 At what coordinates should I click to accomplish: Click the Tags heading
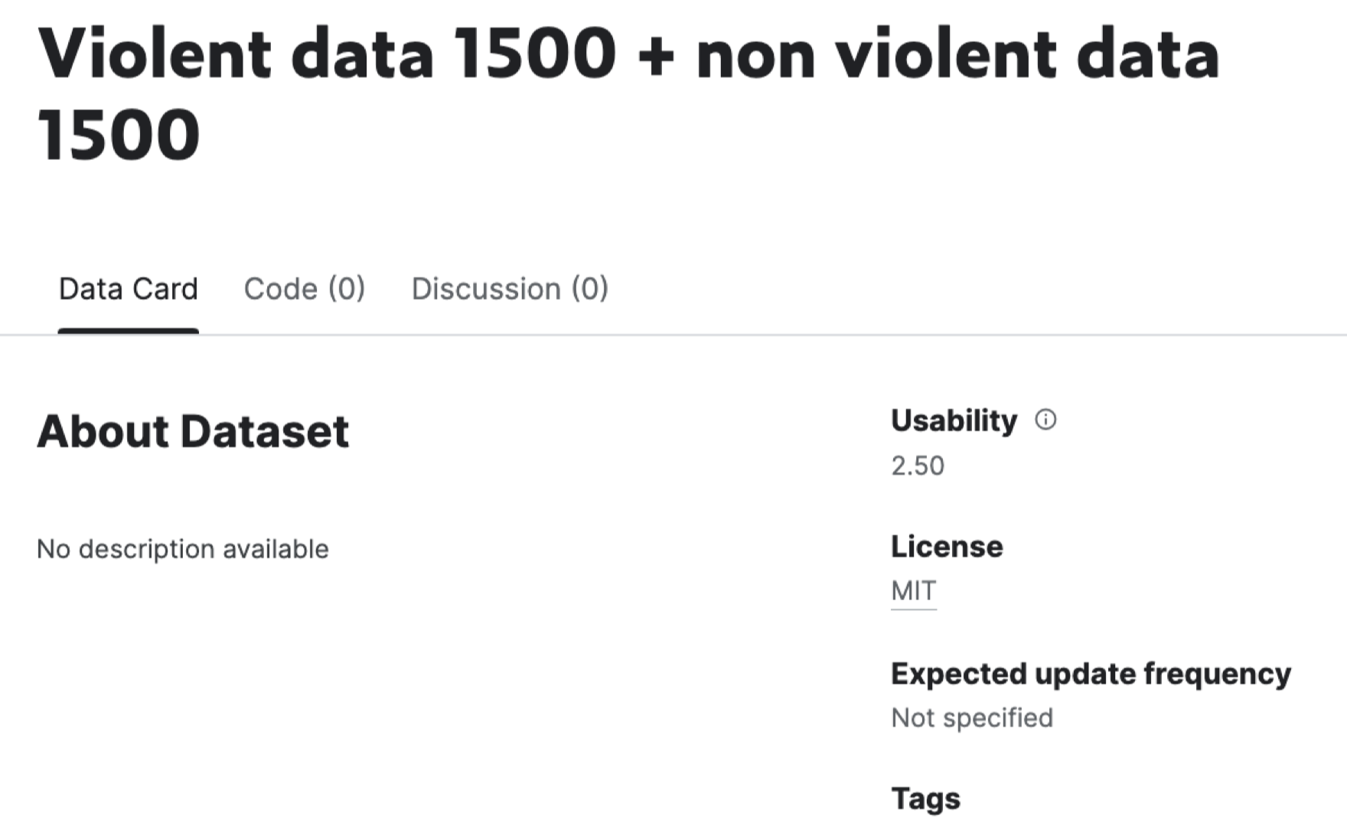point(926,799)
